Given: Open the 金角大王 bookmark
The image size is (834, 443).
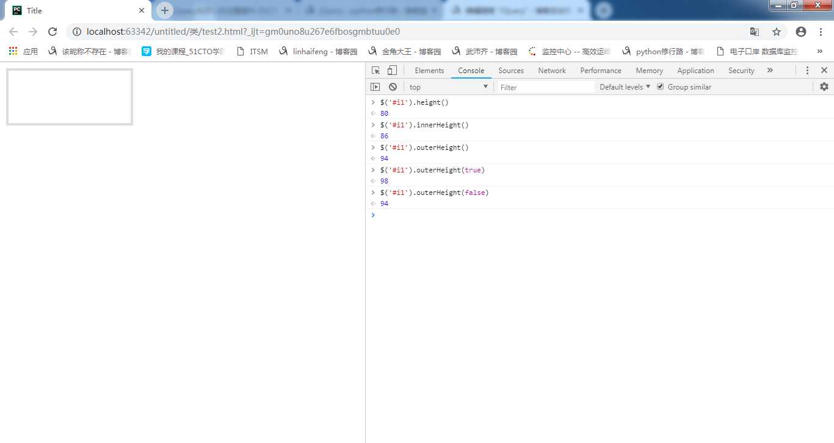Looking at the screenshot, I should [404, 51].
